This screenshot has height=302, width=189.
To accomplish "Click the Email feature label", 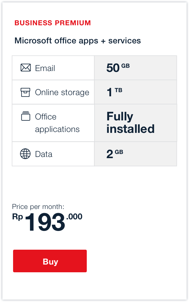I will [45, 68].
